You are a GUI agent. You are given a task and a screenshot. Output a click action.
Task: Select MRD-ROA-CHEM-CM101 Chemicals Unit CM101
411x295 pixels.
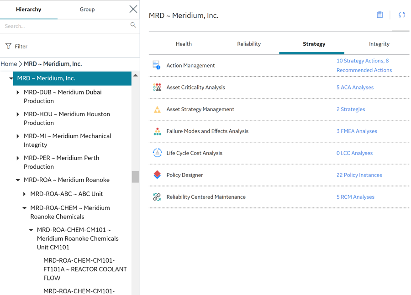78,238
